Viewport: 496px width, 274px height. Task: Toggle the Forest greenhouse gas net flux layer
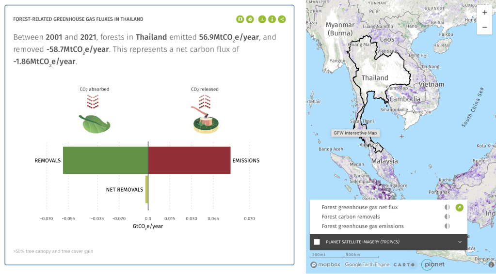[447, 208]
